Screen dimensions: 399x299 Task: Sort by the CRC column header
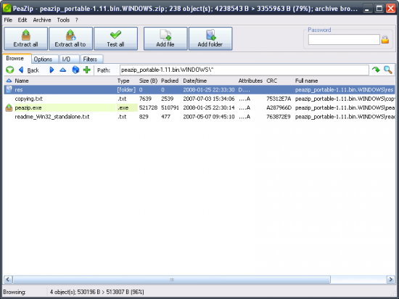[272, 81]
